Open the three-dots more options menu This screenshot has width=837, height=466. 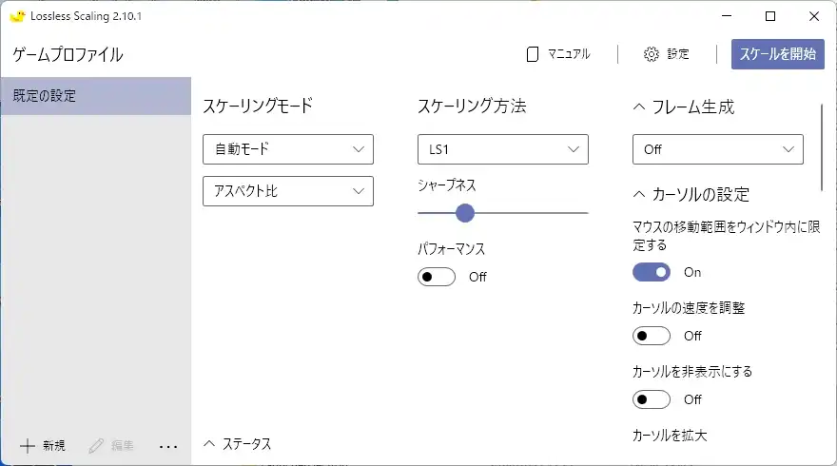(x=168, y=445)
